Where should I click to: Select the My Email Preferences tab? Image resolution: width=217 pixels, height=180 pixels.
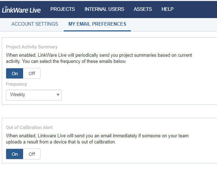[x=97, y=24]
